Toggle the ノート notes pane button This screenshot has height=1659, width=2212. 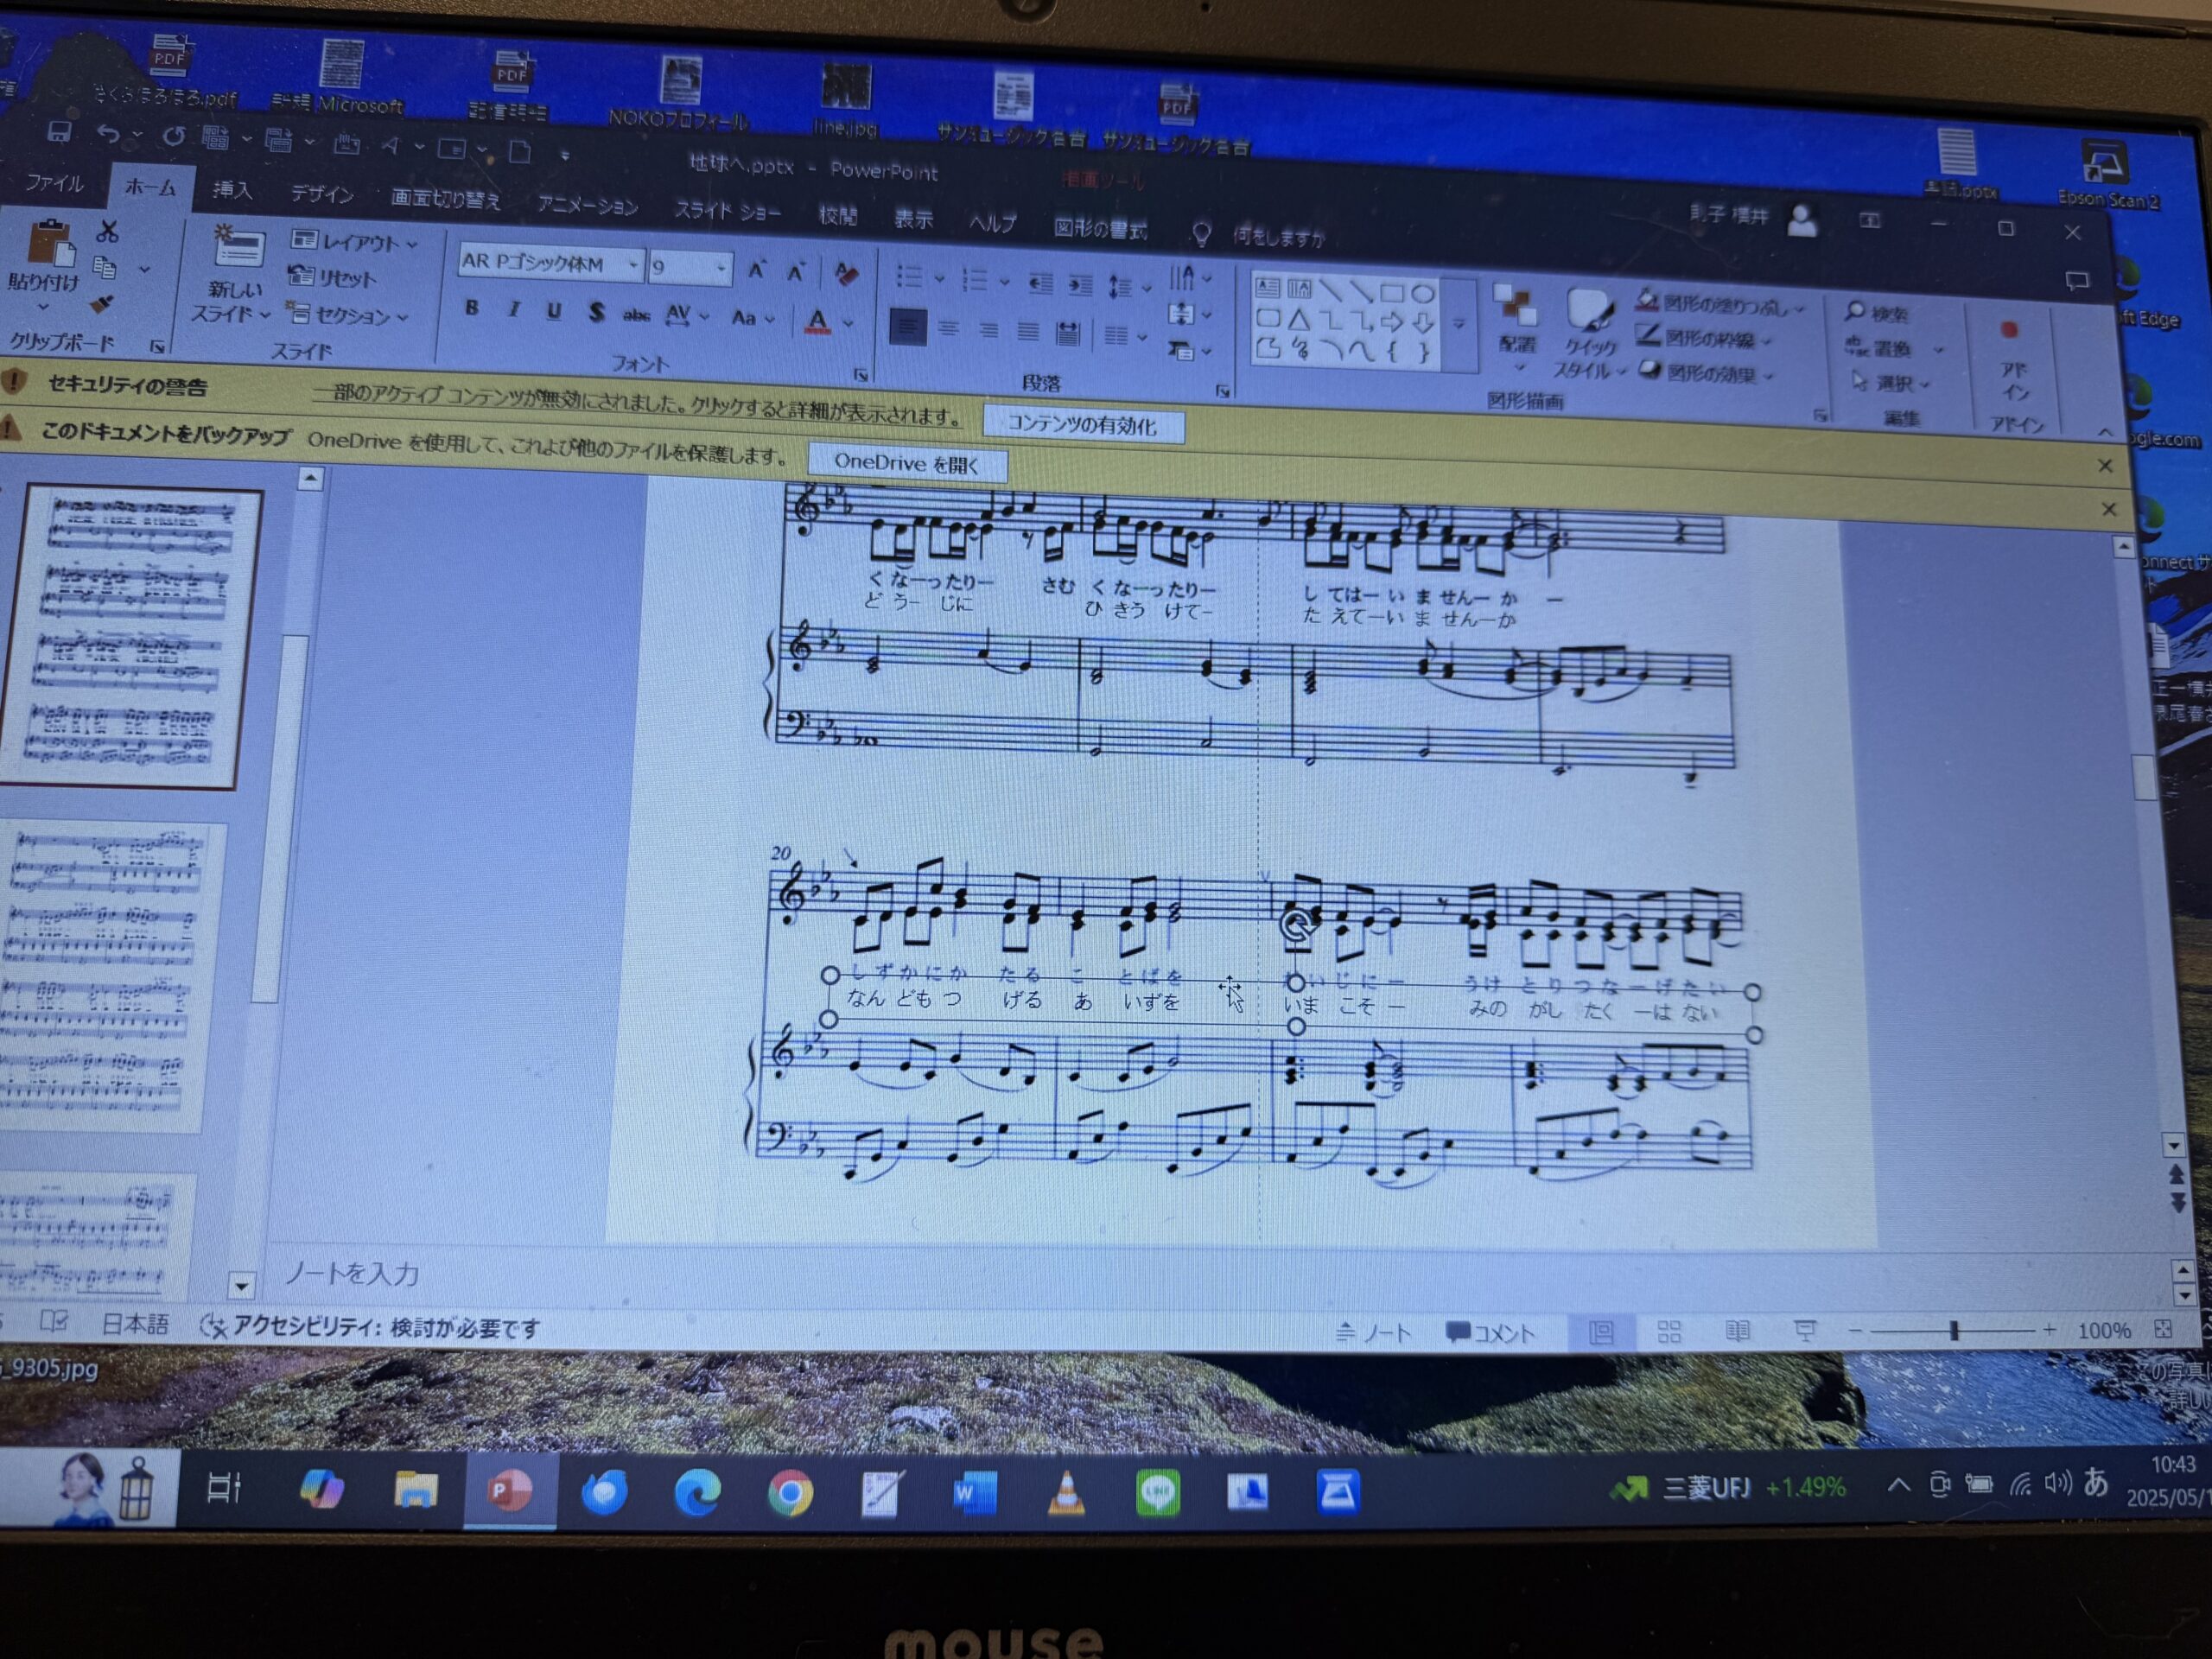coord(1374,1332)
